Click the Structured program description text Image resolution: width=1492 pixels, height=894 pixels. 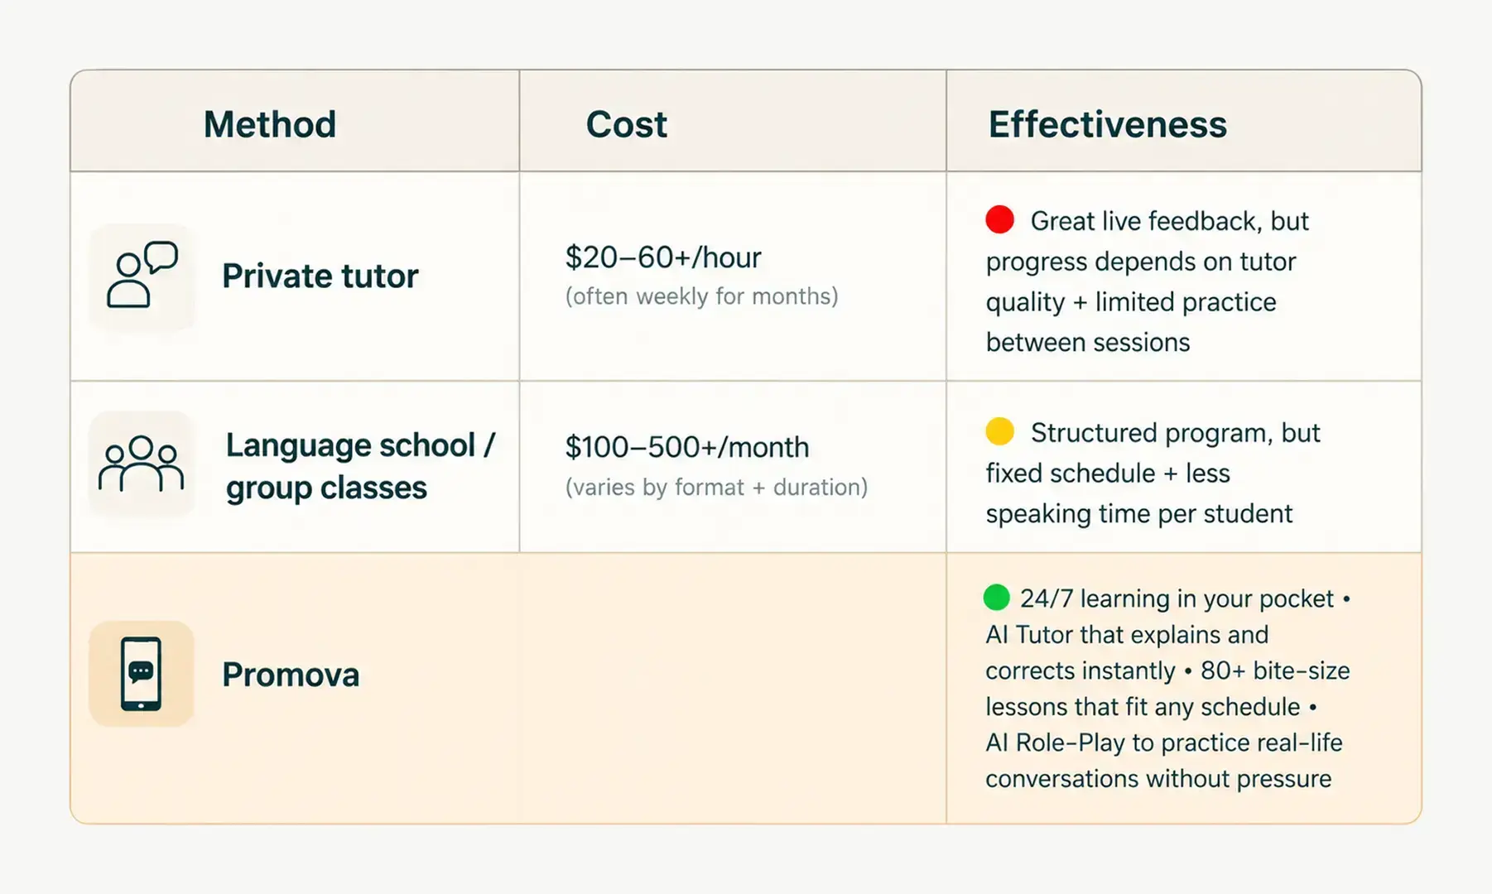(1153, 473)
